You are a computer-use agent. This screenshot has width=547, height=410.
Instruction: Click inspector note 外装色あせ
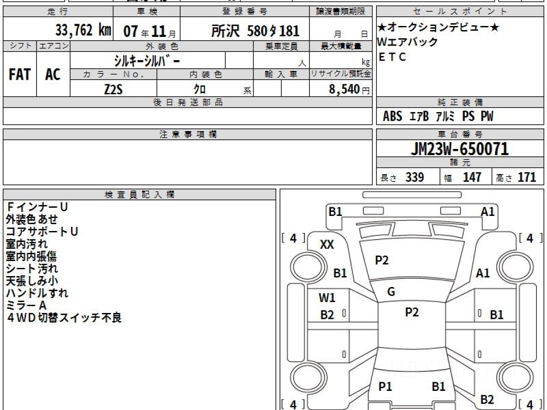[32, 219]
